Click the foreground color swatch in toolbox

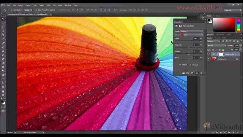[2, 102]
